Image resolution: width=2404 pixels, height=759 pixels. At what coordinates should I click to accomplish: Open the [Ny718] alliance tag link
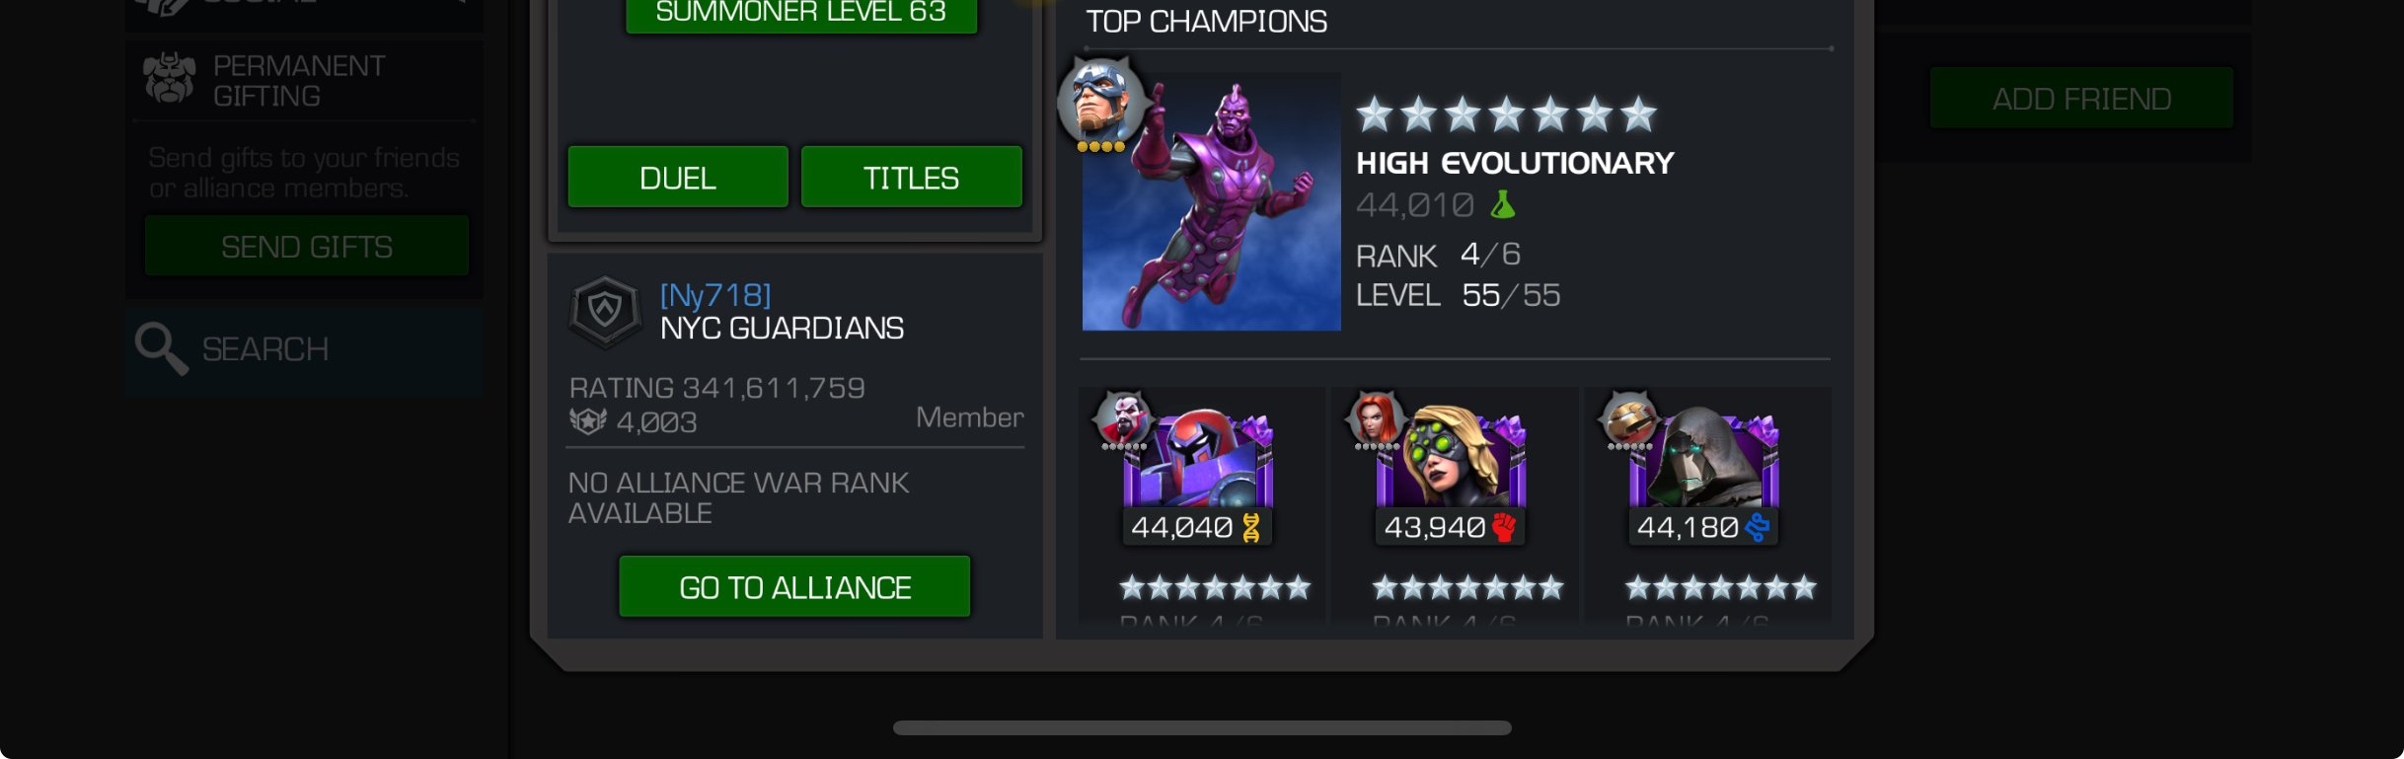pos(715,295)
